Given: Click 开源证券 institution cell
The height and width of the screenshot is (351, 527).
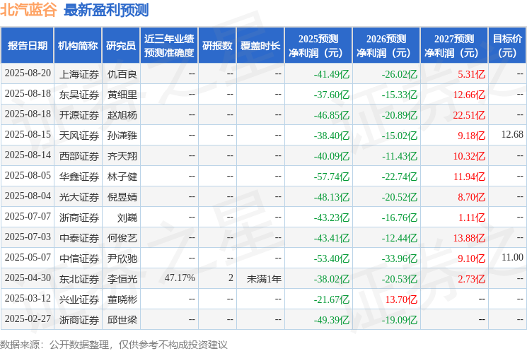Looking at the screenshot, I should (79, 115).
